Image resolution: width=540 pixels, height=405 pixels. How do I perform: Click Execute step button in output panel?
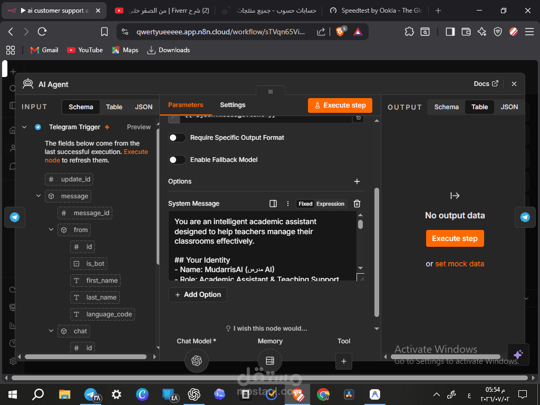pos(455,238)
